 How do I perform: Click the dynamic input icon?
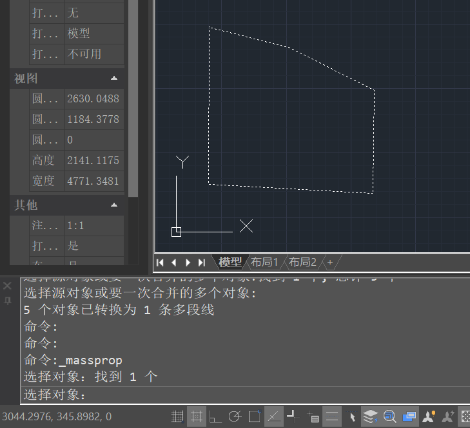(x=313, y=416)
